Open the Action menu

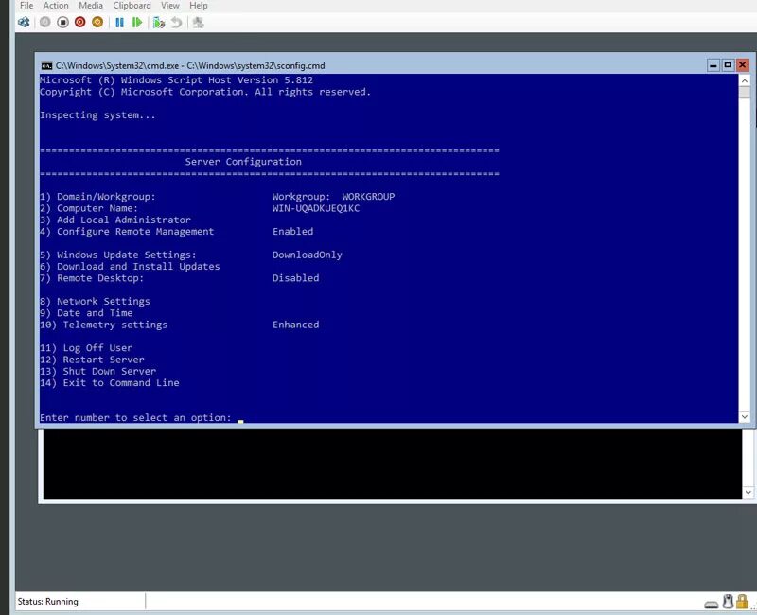tap(56, 6)
